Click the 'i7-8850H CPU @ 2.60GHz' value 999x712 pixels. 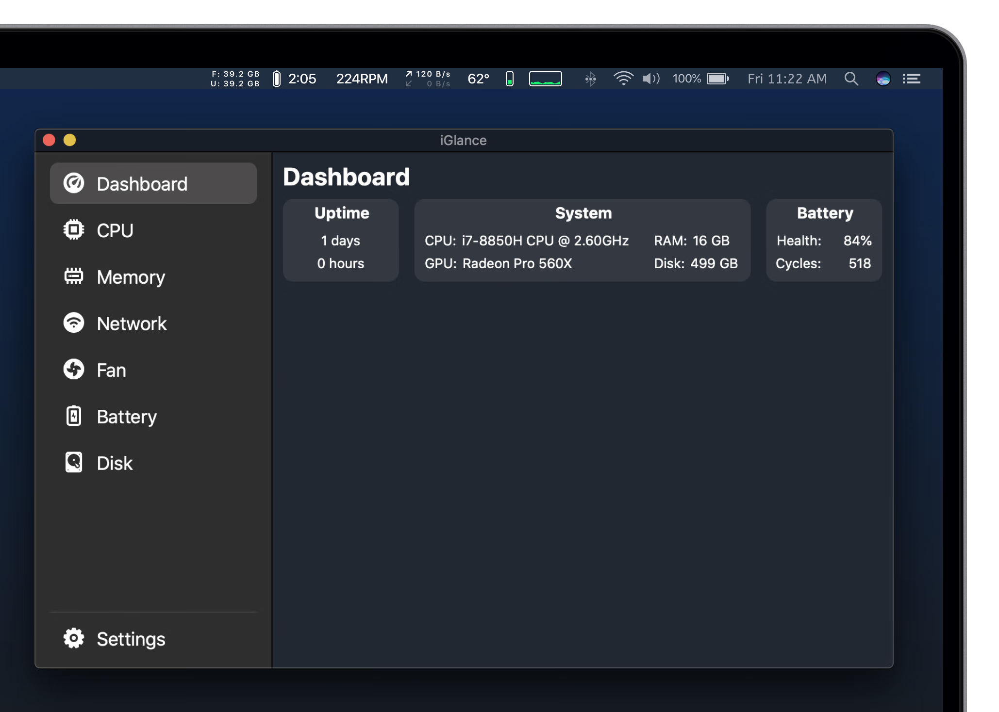(x=545, y=241)
